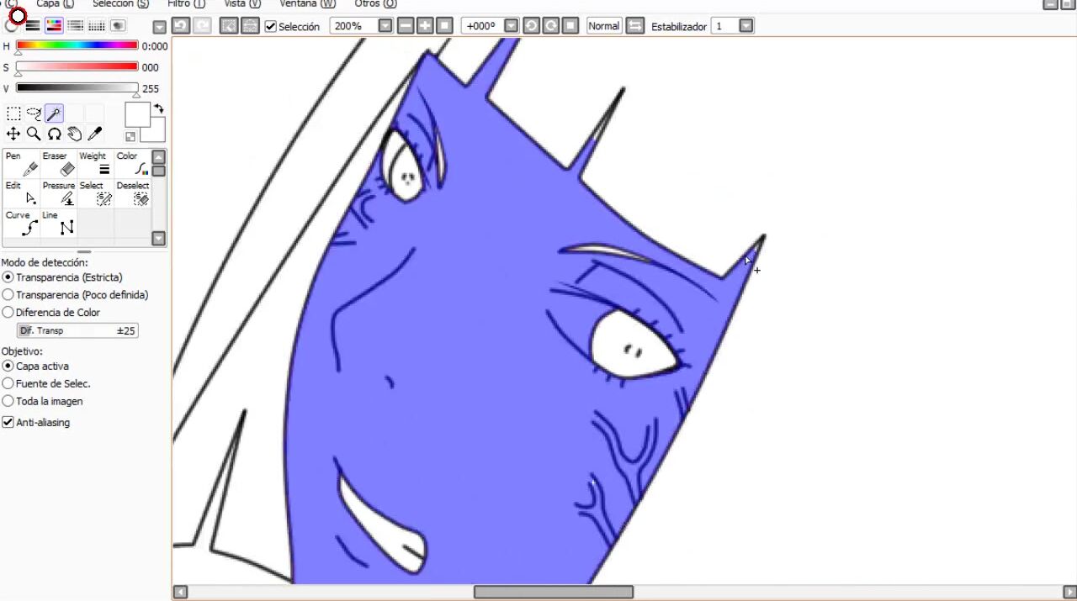Select Transparencia (Poco definida) detection mode
Viewport: 1077px width, 601px height.
click(x=8, y=295)
